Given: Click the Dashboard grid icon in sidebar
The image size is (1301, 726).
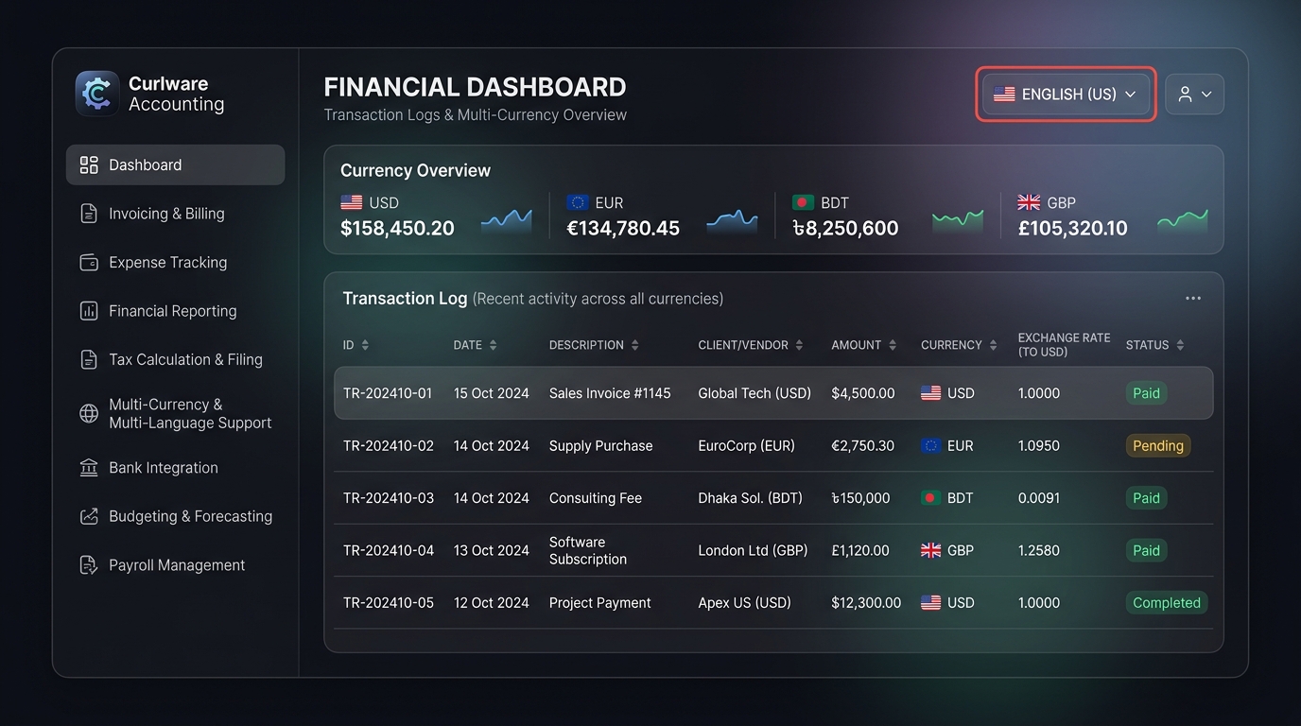Looking at the screenshot, I should [89, 165].
